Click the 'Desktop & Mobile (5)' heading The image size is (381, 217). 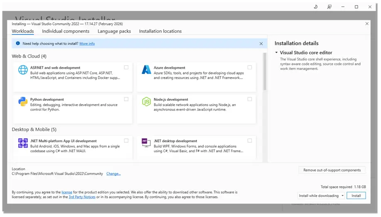(x=34, y=129)
